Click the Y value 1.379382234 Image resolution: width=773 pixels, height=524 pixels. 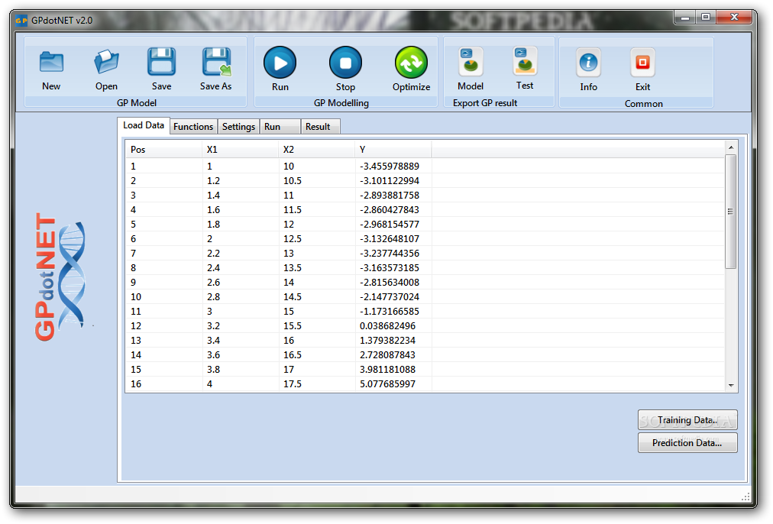(387, 340)
